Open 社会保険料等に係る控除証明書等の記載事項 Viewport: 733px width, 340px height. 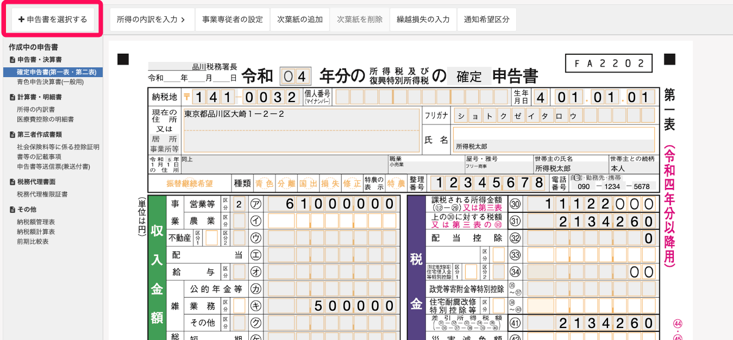pyautogui.click(x=58, y=152)
